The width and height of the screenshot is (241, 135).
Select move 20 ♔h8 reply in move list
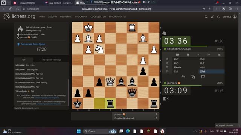(211, 67)
